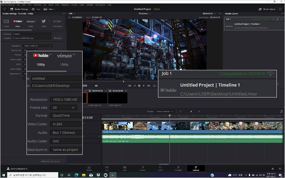Screen dimensions: 285x178
Task: Open the viewer timecode dropdown chevron
Action: tap(215, 13)
